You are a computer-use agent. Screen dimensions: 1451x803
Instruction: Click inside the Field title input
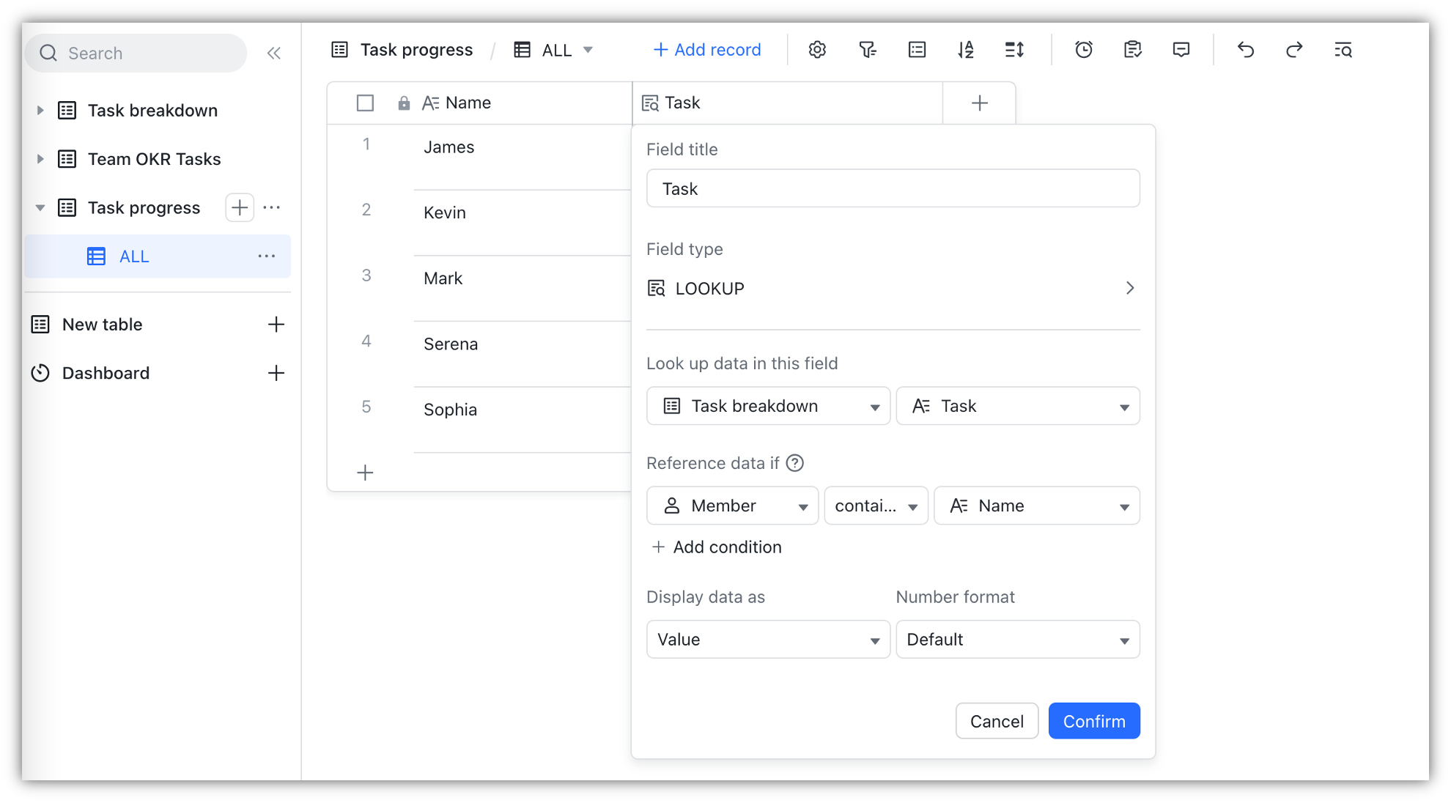point(893,188)
